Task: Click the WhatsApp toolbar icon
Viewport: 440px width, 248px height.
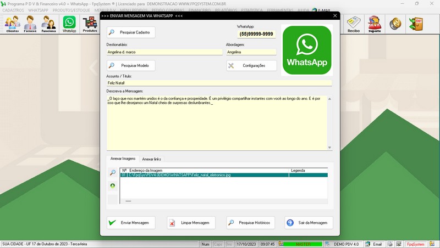Action: 69,24
